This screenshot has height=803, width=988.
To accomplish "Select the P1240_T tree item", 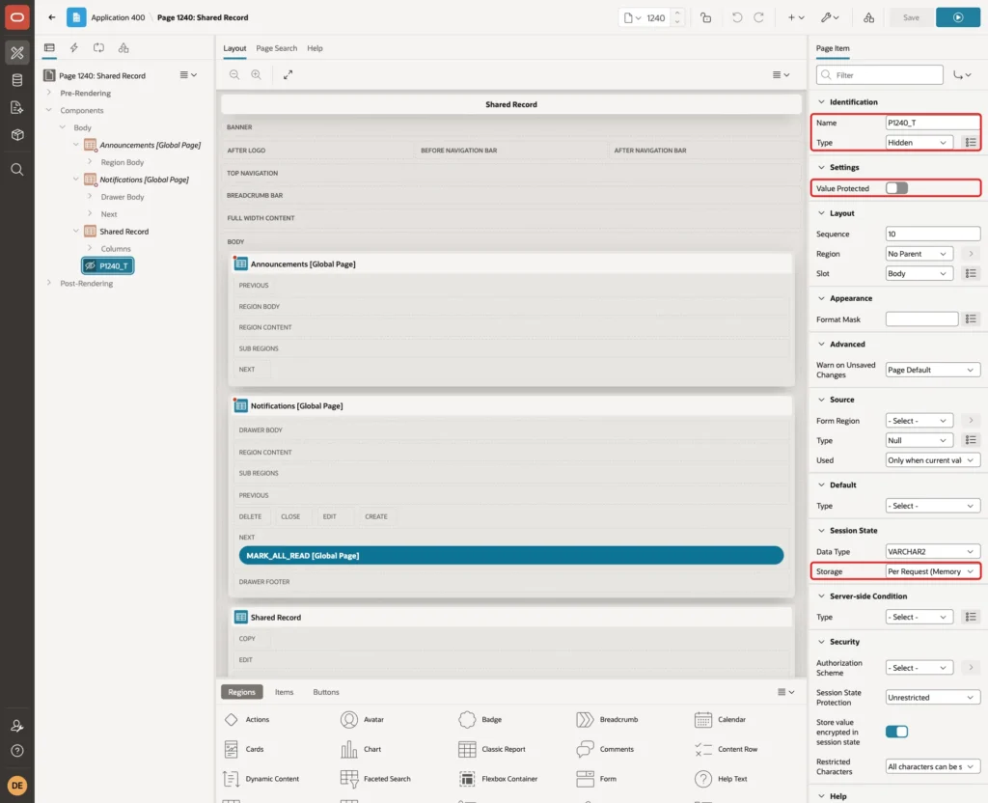I will click(108, 266).
